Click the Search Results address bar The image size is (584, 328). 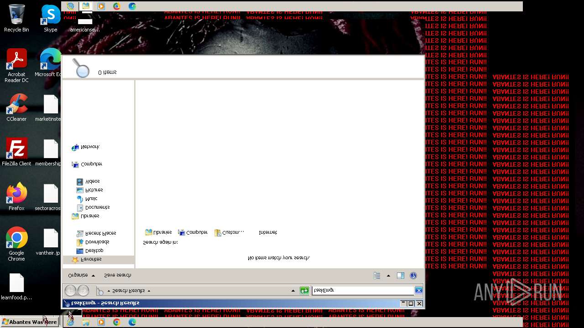[196, 291]
